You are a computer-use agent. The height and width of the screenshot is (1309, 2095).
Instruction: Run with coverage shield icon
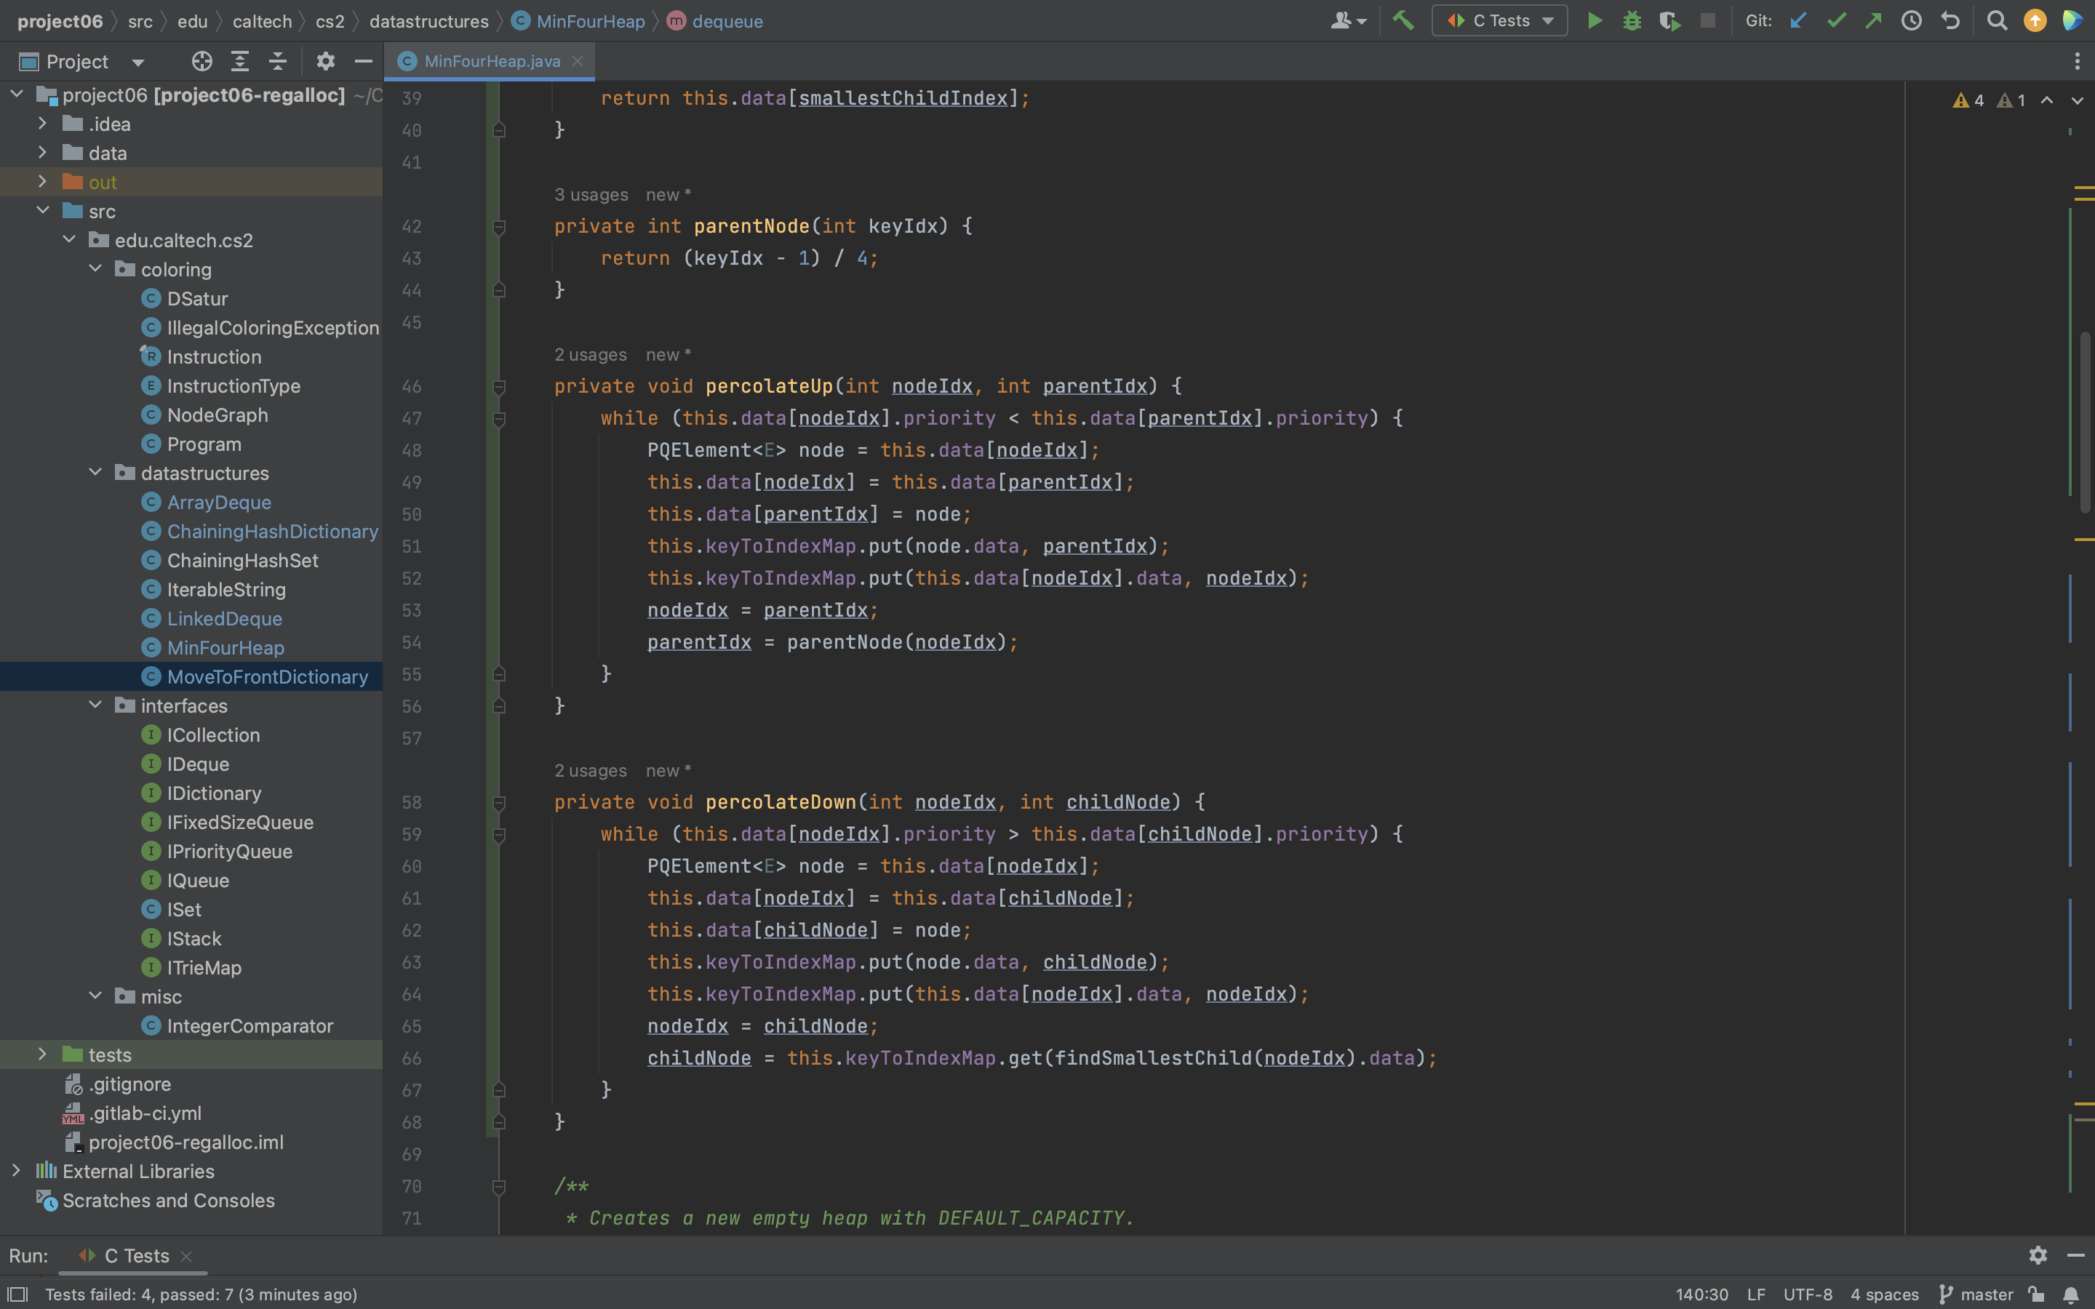pos(1669,20)
